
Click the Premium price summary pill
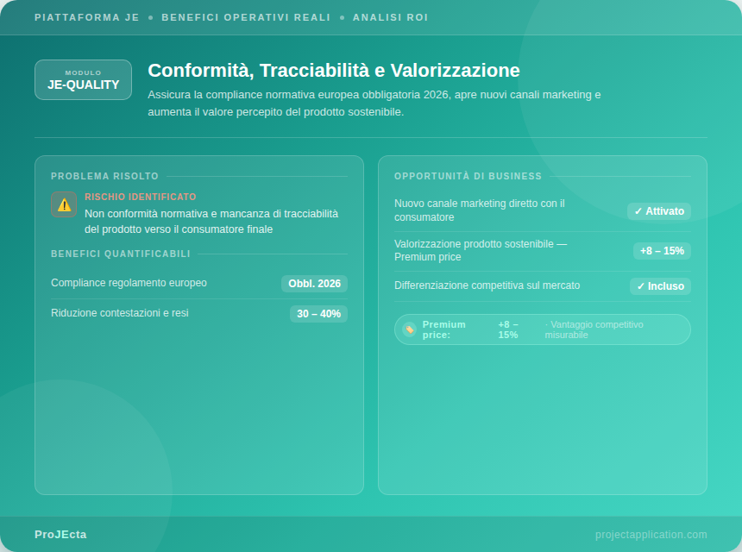pos(542,329)
